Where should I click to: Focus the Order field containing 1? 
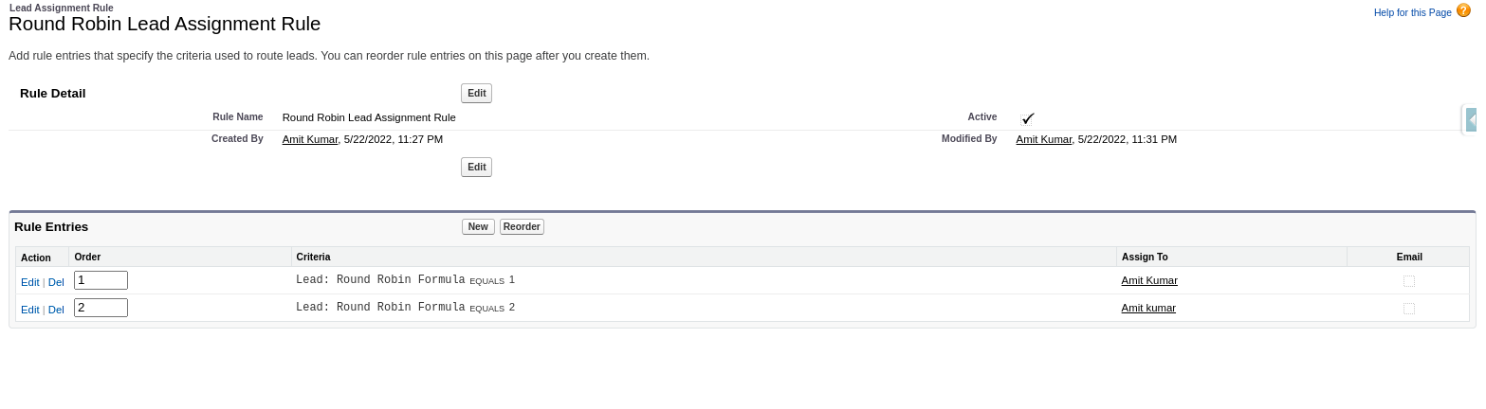(101, 280)
